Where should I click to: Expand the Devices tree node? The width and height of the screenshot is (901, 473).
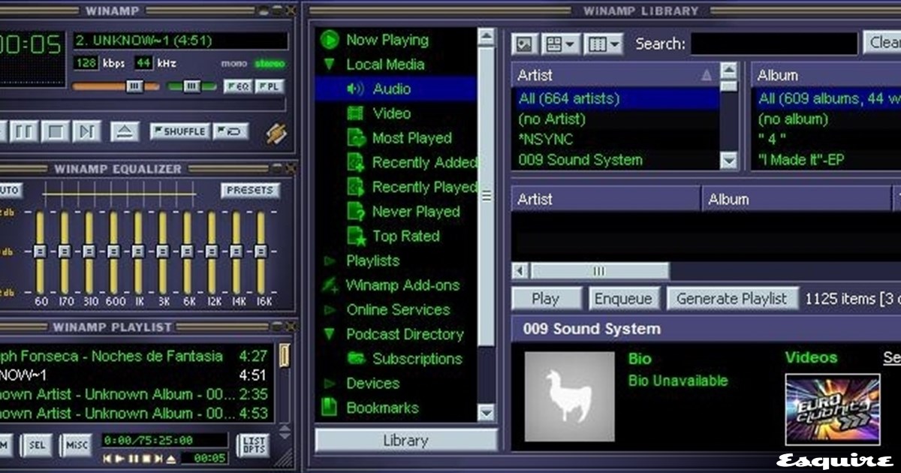click(x=329, y=384)
